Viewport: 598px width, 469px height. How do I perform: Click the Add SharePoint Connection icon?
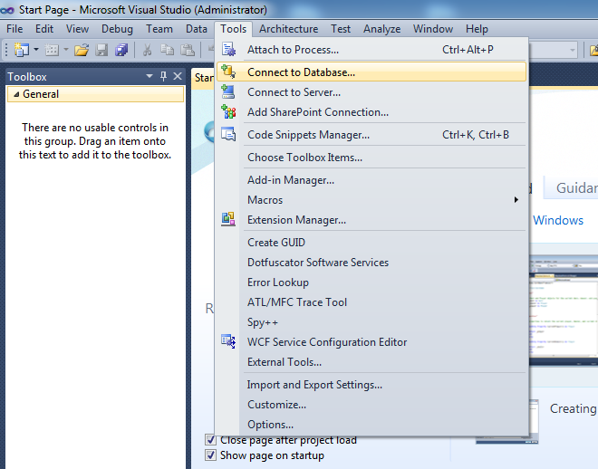(229, 111)
